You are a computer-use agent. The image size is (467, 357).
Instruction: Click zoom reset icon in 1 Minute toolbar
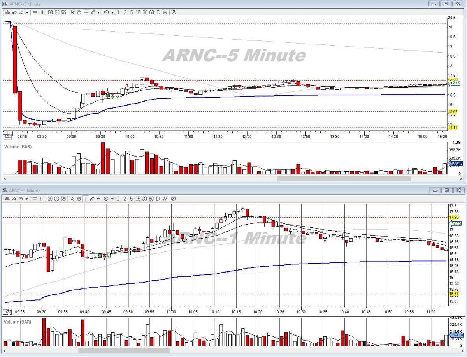pyautogui.click(x=64, y=199)
